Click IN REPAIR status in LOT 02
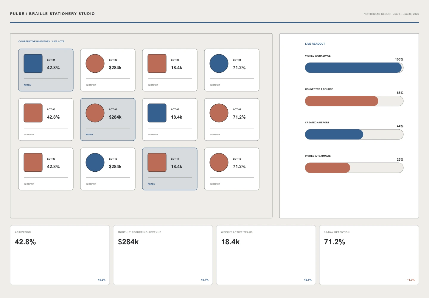Image resolution: width=429 pixels, height=298 pixels. 91,85
